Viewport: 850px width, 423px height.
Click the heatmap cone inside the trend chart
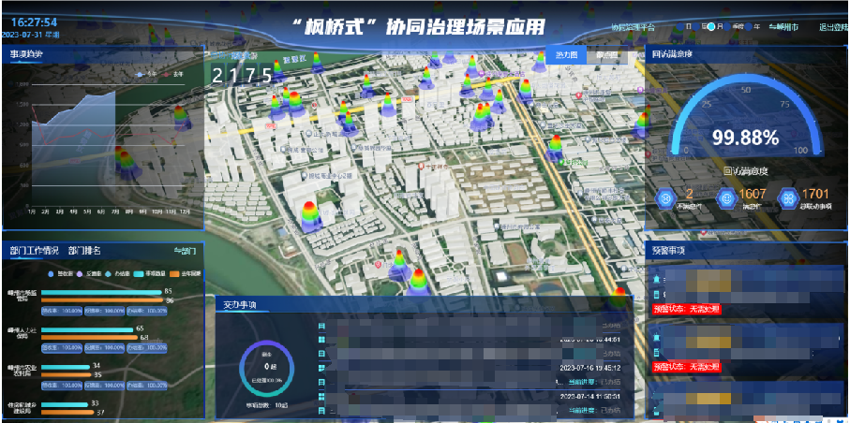126,164
